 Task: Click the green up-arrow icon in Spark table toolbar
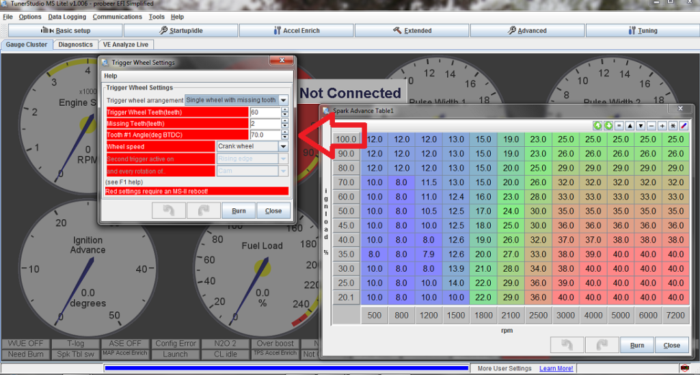[597, 126]
